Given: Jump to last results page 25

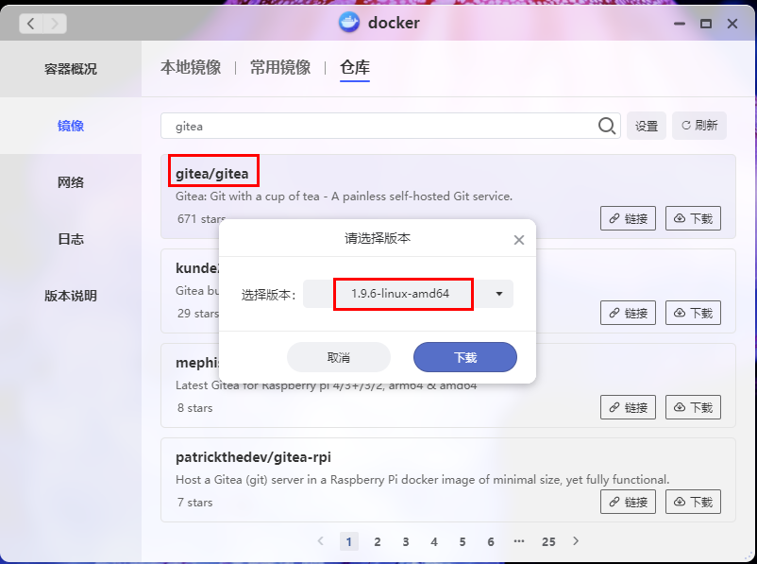Looking at the screenshot, I should click(548, 541).
